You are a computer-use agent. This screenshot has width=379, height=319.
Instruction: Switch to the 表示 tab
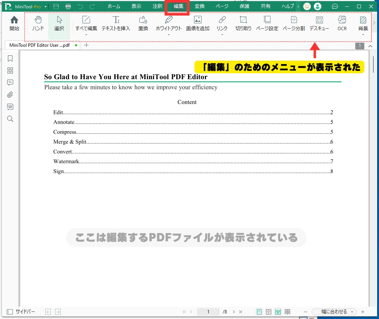tap(136, 6)
